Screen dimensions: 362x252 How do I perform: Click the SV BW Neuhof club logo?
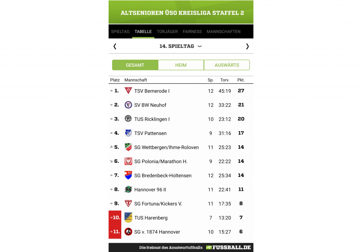coord(128,105)
